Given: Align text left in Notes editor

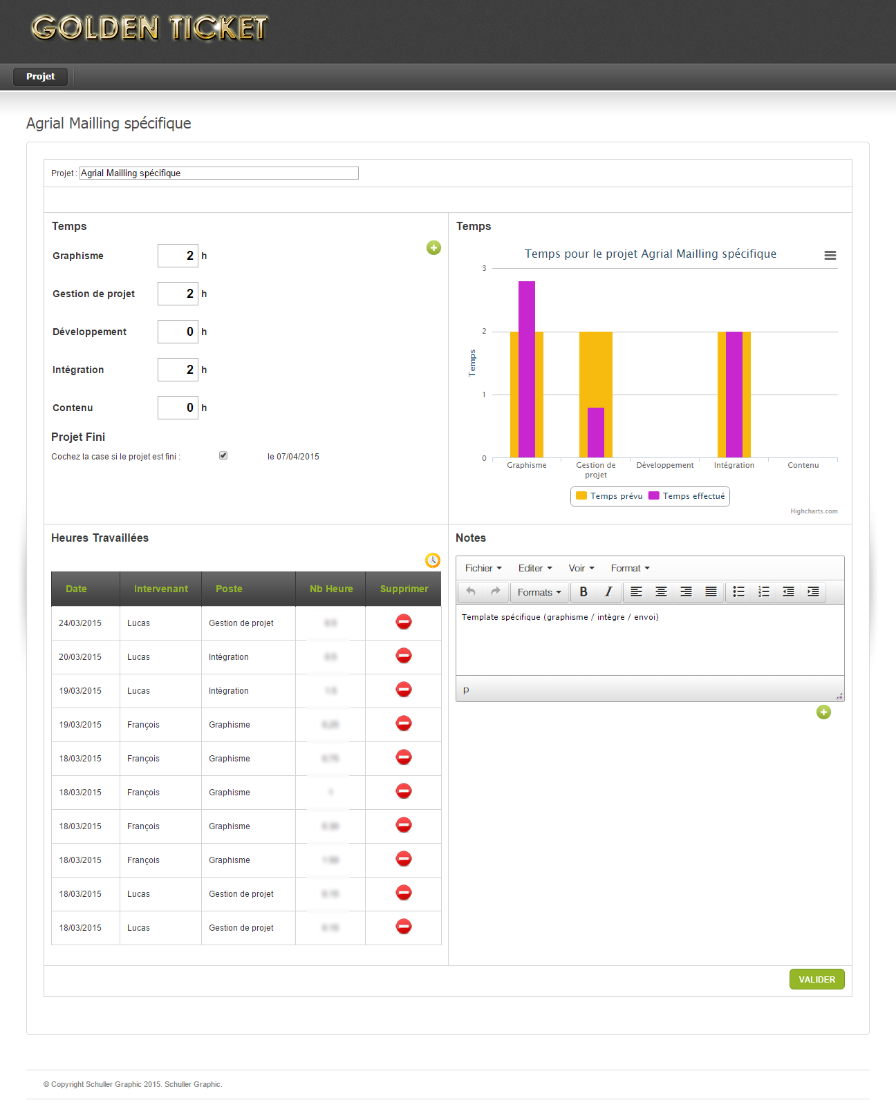Looking at the screenshot, I should [637, 591].
